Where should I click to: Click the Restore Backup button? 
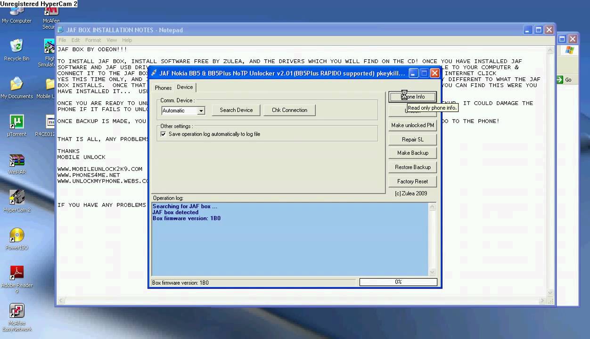tap(413, 167)
